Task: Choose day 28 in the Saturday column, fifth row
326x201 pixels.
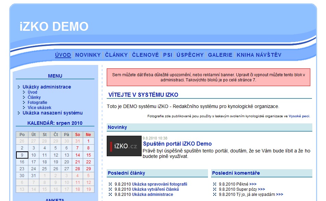Action: click(x=78, y=169)
